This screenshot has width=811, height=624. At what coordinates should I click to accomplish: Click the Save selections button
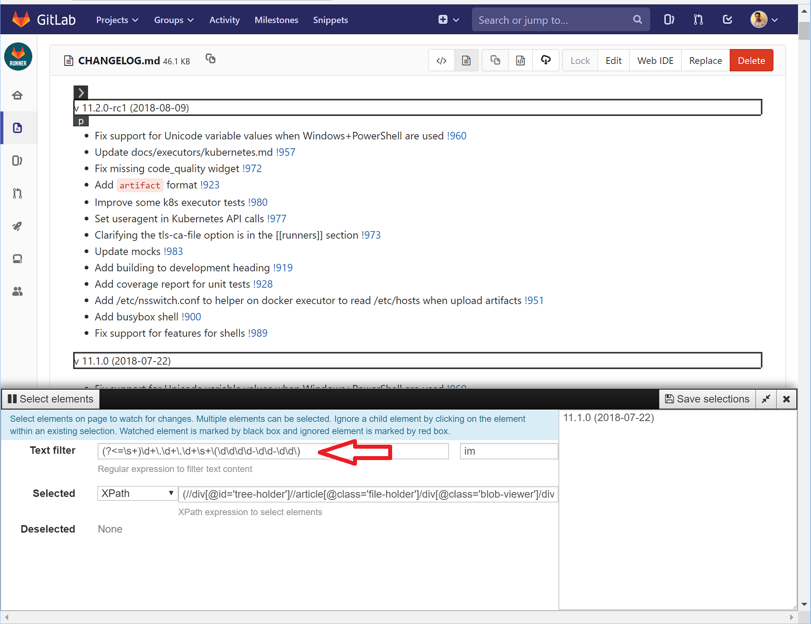pos(707,399)
